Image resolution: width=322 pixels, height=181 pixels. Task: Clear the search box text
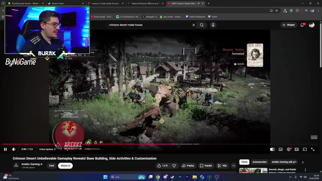click(194, 25)
